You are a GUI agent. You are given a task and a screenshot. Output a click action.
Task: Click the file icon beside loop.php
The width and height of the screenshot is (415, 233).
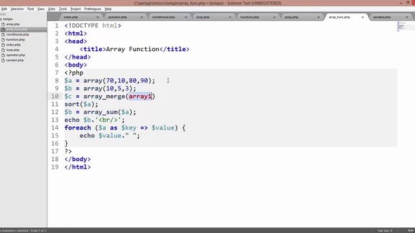coord(3,50)
